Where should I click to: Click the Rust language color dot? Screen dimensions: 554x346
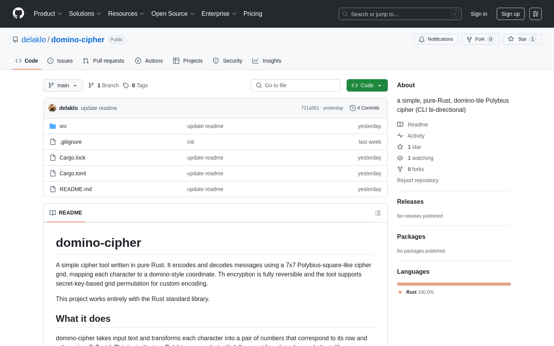400,292
